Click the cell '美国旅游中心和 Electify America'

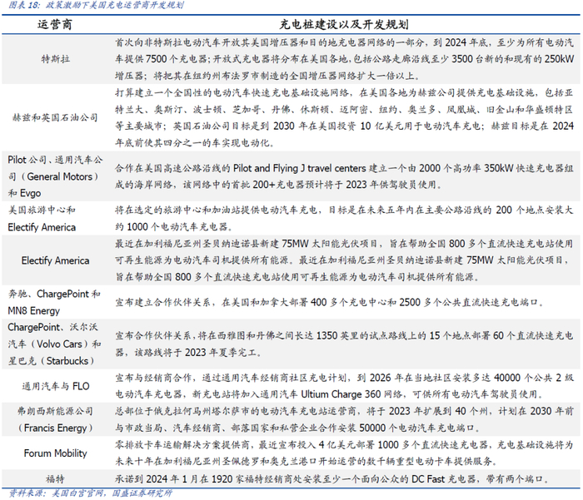coord(42,219)
